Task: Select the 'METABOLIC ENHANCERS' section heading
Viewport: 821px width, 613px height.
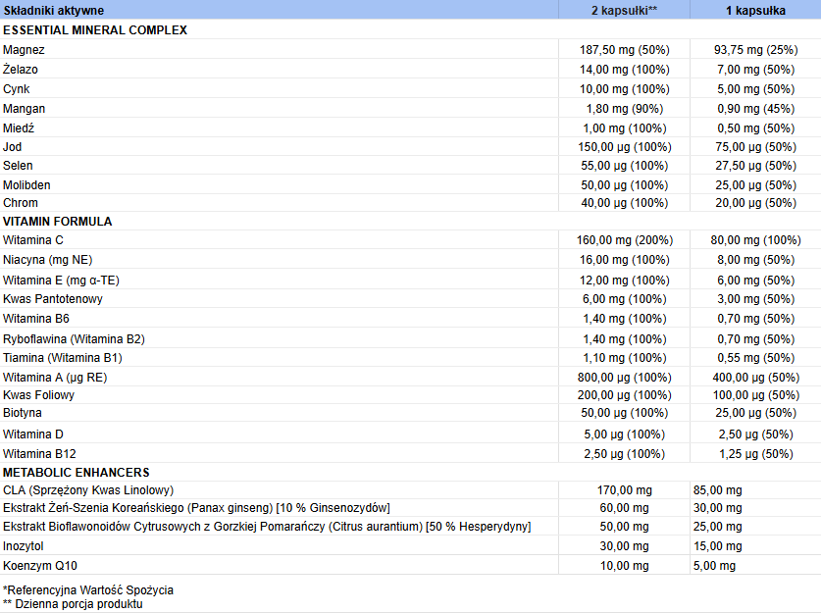Action: pos(77,472)
